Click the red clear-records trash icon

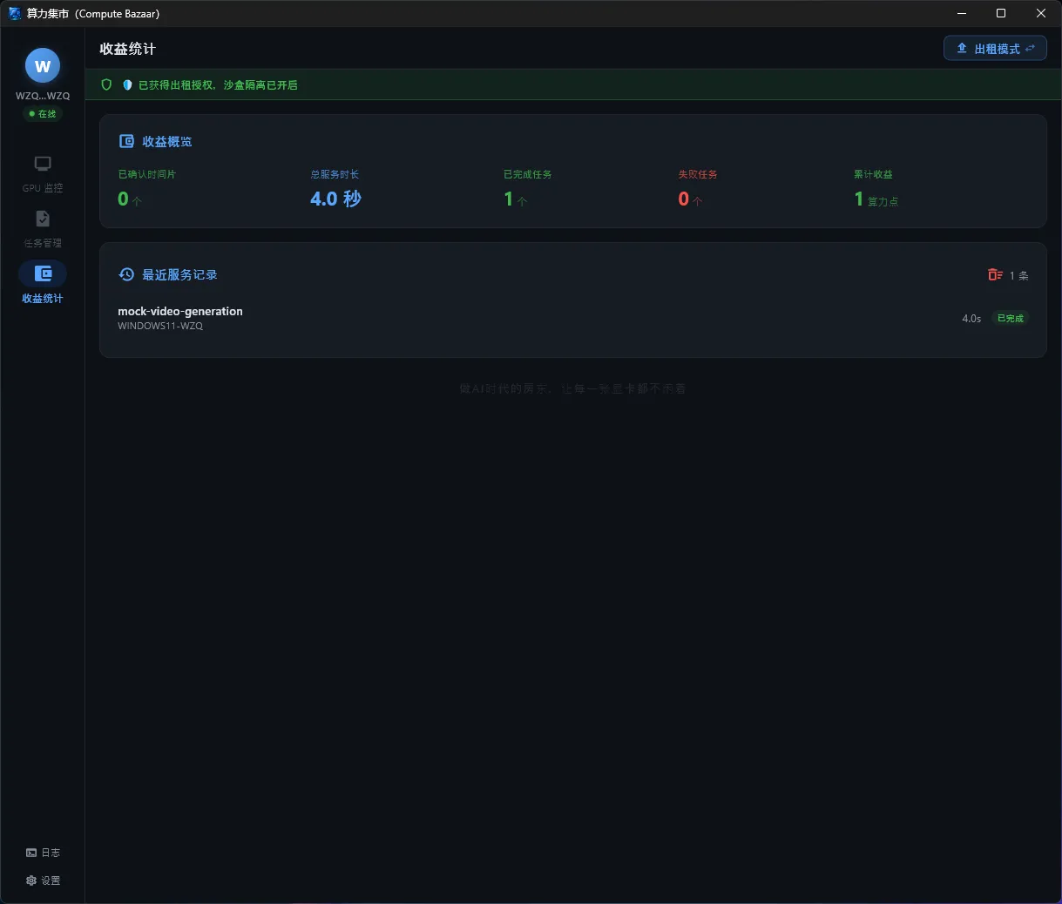coord(995,274)
